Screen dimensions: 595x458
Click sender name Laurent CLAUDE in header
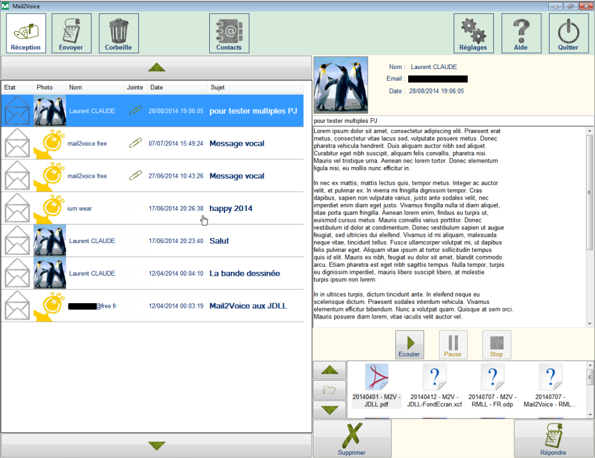pyautogui.click(x=434, y=67)
